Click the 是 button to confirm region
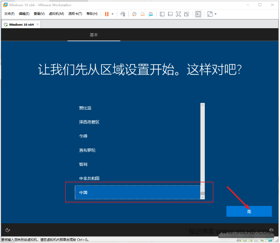 [249, 211]
